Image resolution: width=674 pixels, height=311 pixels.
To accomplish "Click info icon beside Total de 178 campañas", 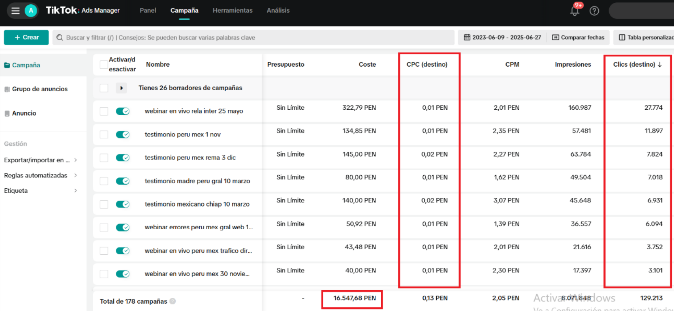I will pos(173,301).
